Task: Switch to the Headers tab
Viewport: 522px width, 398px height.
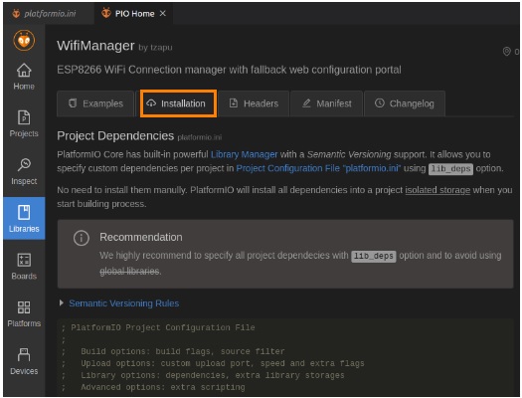Action: (254, 103)
